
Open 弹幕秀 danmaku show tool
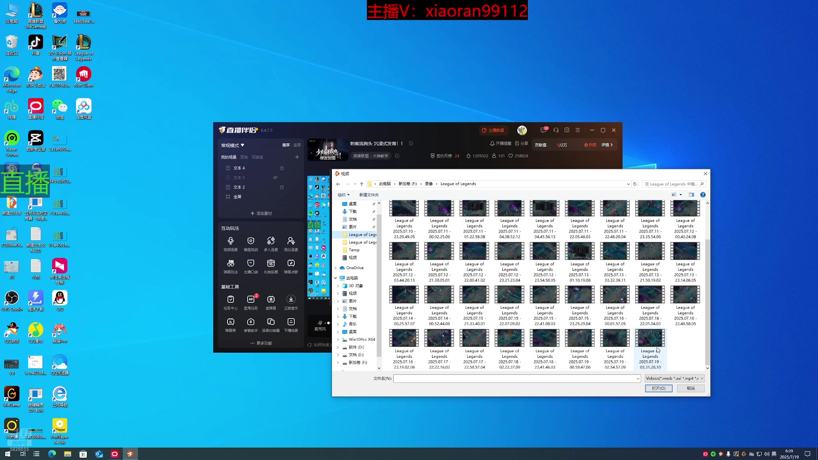point(230,325)
